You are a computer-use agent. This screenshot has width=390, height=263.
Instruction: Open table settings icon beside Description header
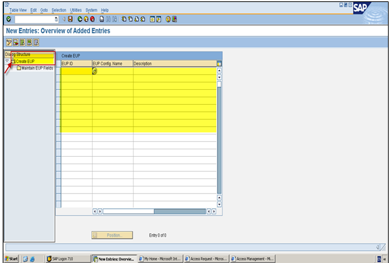coord(220,64)
